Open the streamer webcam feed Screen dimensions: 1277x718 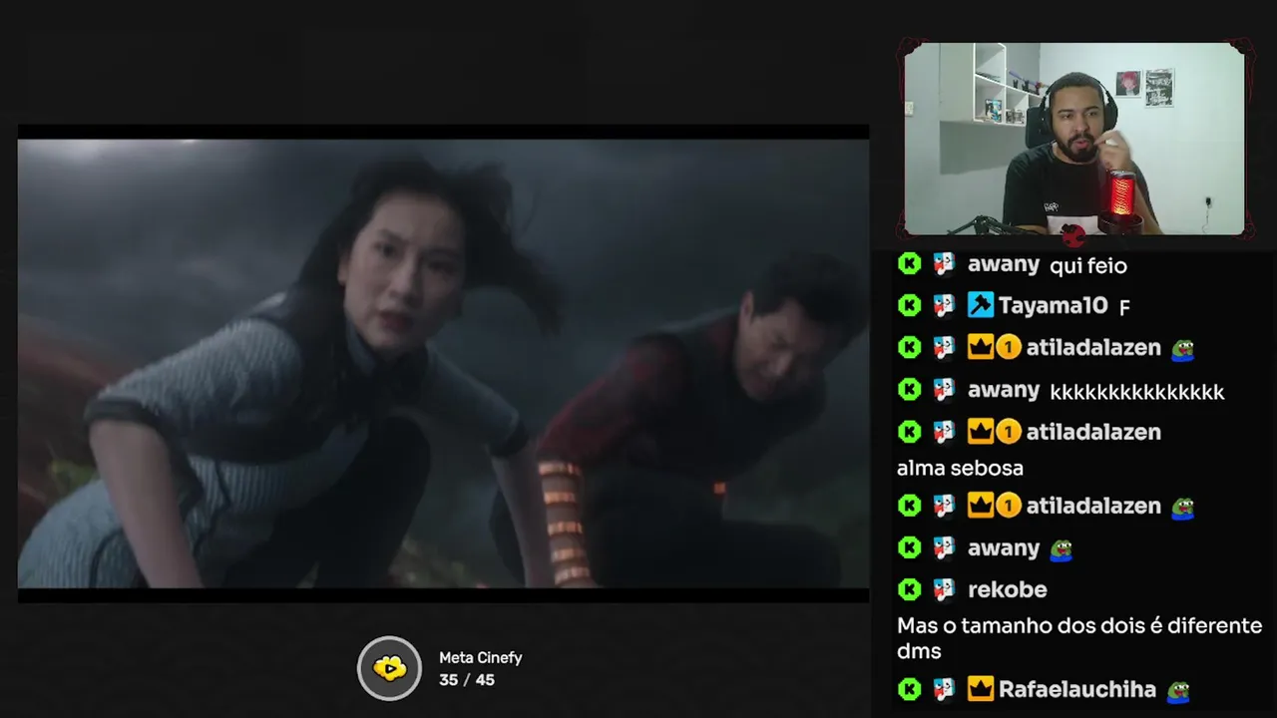[x=1074, y=139]
